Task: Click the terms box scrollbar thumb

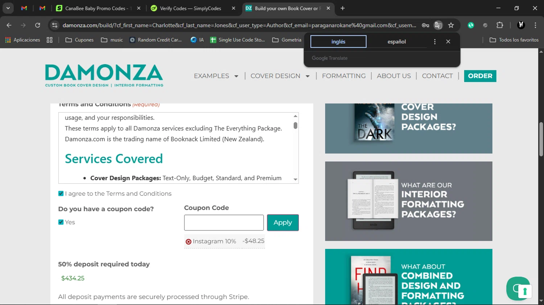Action: (296, 126)
